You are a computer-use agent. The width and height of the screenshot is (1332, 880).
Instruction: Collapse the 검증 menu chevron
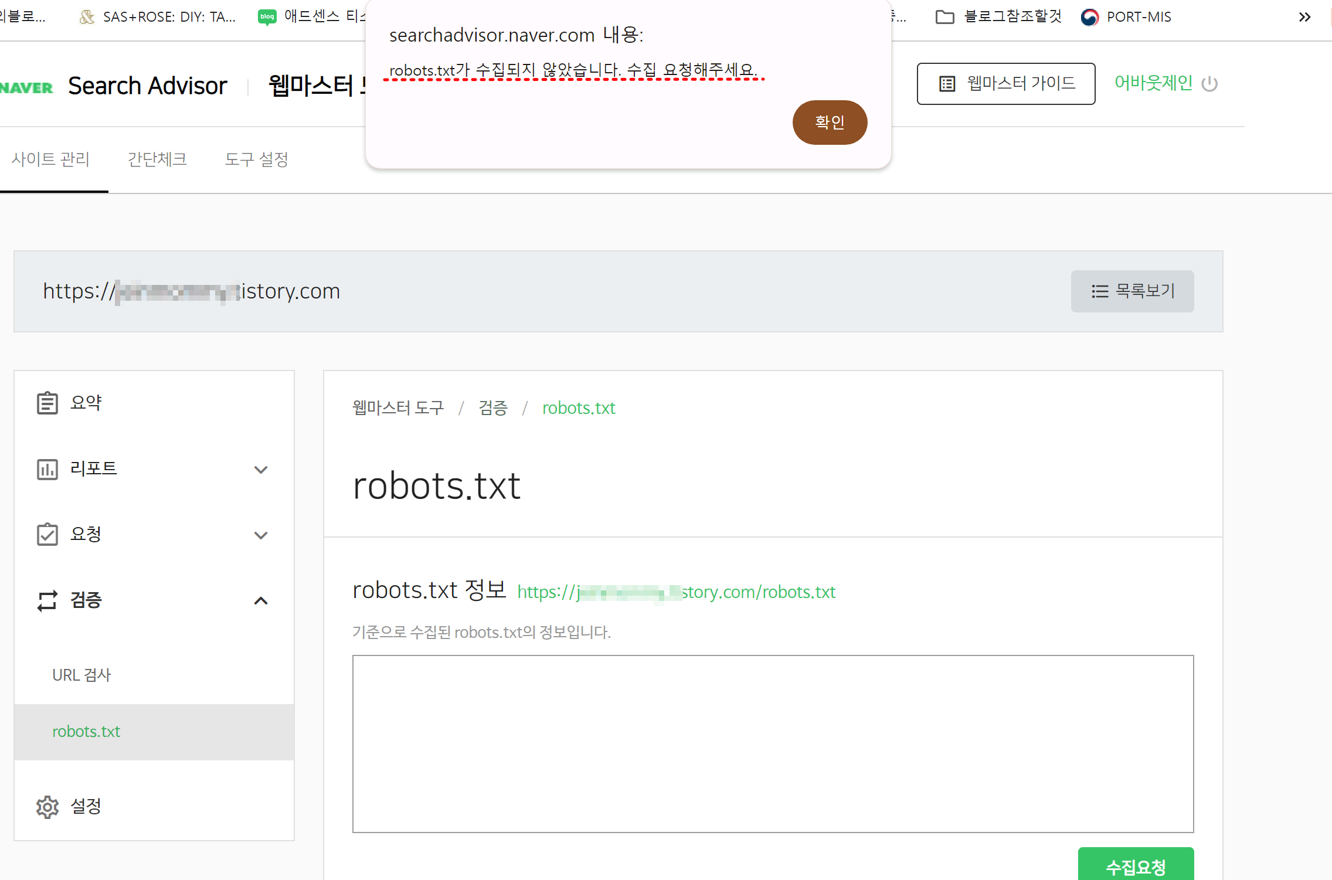(261, 600)
